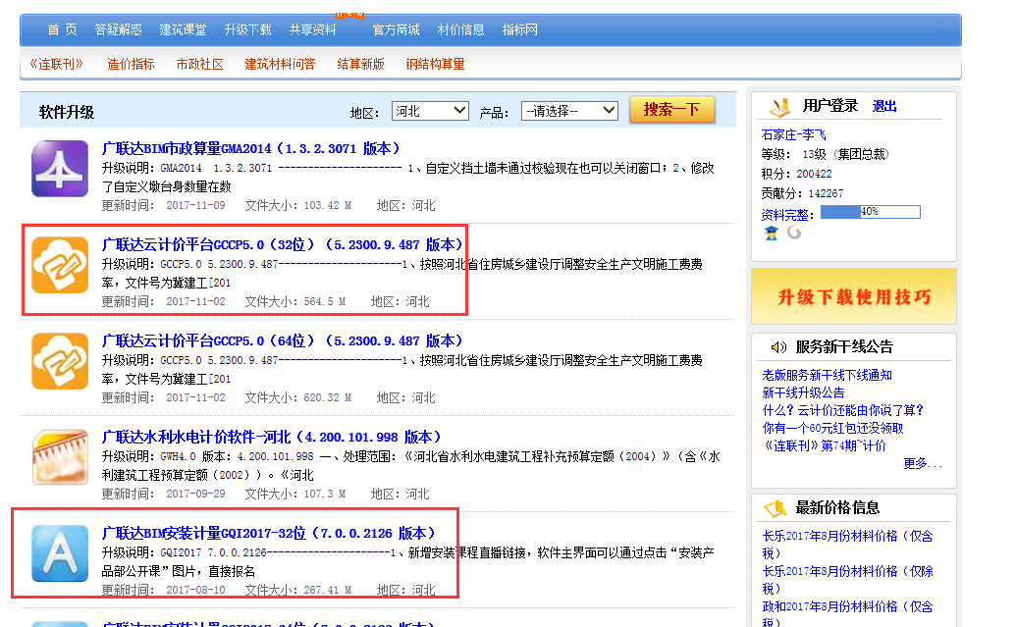The height and width of the screenshot is (627, 1016).
Task: Open the first 长乐2017年8月份材料价格（仅含税） link
Action: tap(847, 545)
